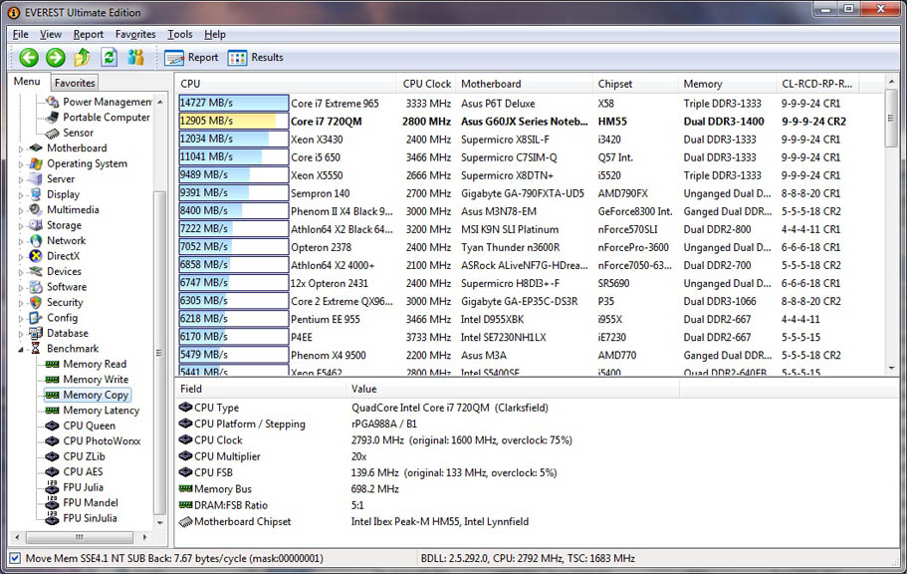The image size is (907, 574).
Task: Click the Network globe icon
Action: [36, 240]
